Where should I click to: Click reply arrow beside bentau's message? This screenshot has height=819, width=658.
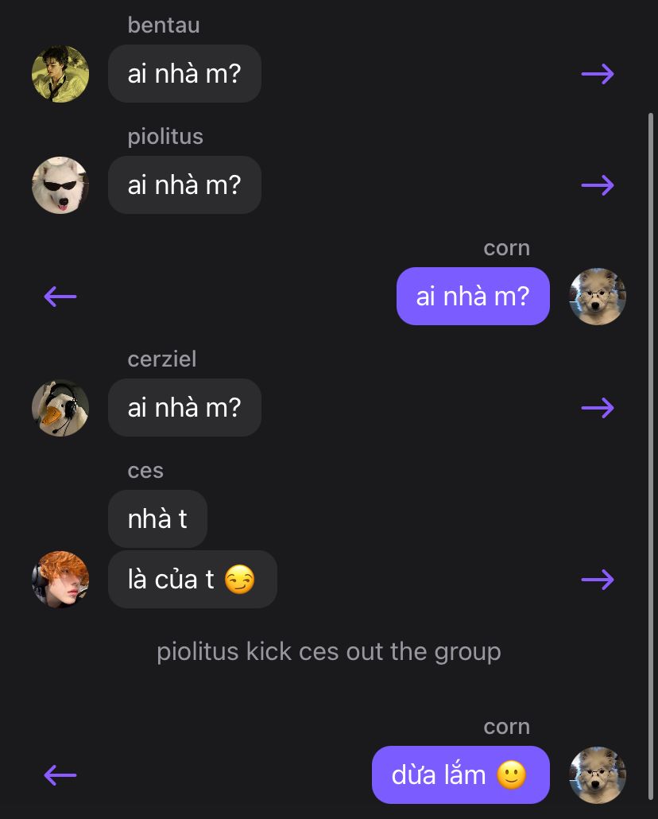pos(598,74)
